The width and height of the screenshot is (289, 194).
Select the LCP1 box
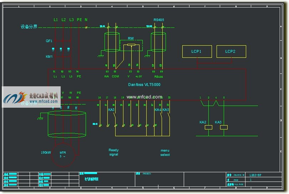(197, 51)
